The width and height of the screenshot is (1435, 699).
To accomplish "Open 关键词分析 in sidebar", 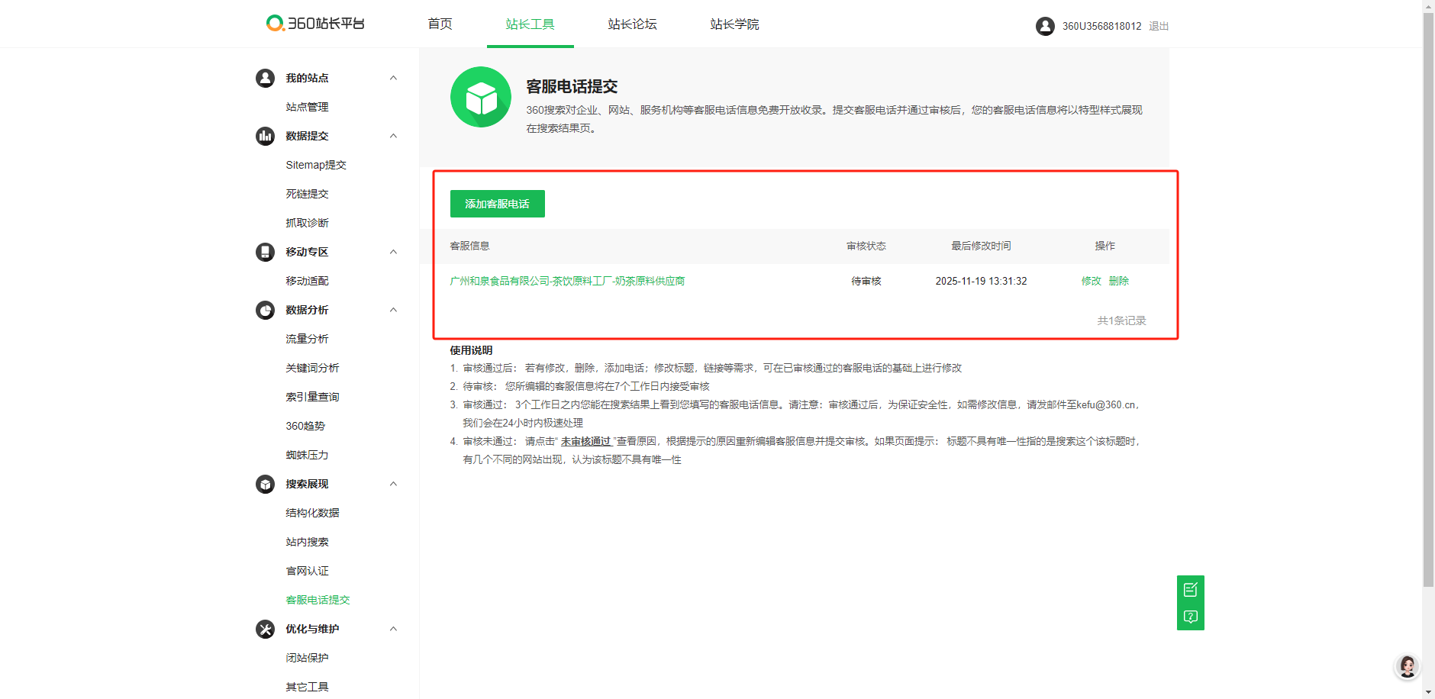I will click(312, 368).
